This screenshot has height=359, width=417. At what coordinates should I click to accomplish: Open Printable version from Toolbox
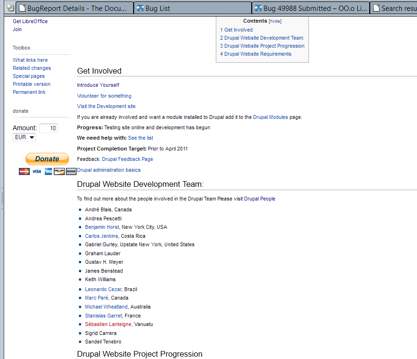[x=32, y=84]
